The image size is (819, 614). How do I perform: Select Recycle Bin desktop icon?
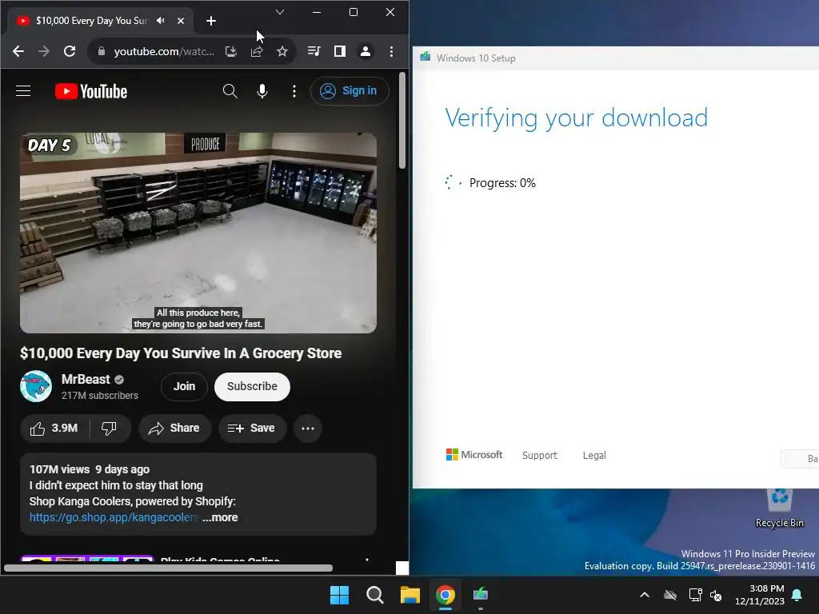779,508
